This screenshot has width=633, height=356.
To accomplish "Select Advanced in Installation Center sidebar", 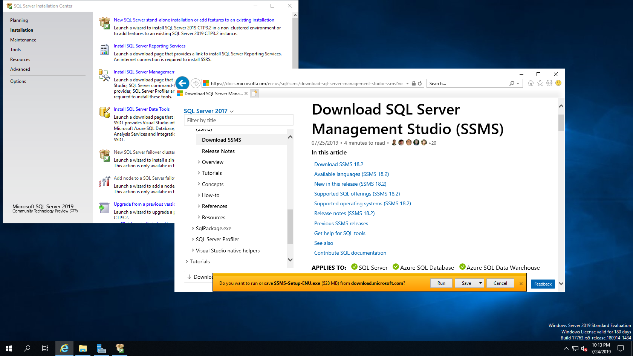I will [20, 69].
